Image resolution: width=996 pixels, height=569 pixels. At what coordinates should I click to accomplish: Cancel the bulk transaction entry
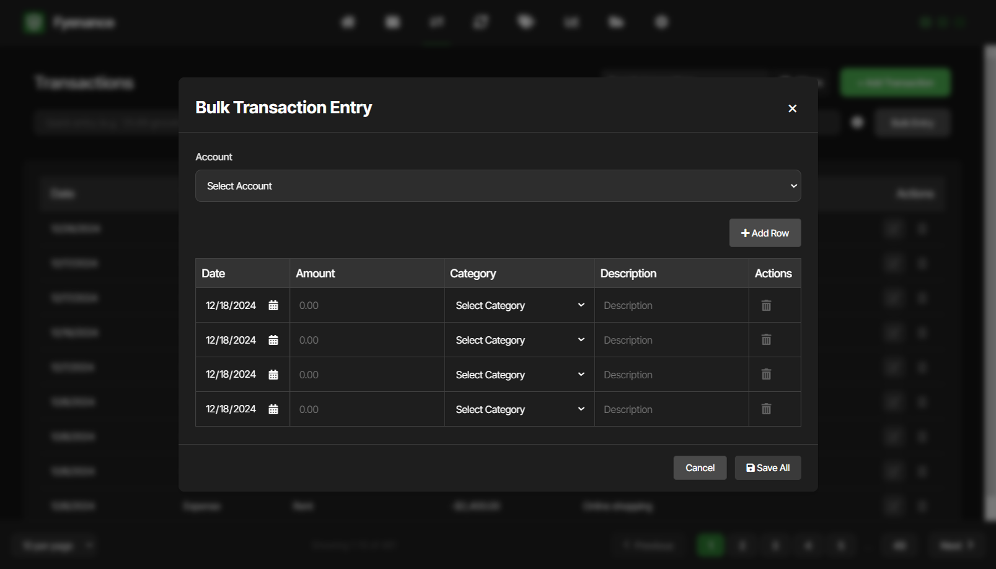[700, 467]
